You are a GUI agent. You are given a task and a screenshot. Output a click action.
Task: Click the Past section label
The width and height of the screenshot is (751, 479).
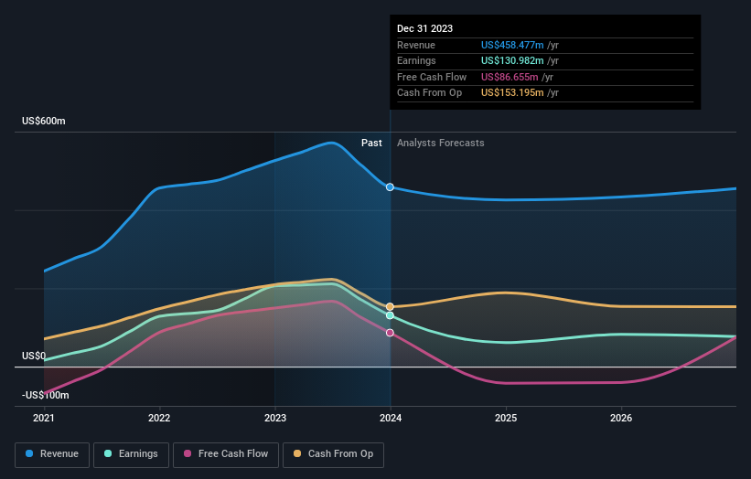point(371,143)
